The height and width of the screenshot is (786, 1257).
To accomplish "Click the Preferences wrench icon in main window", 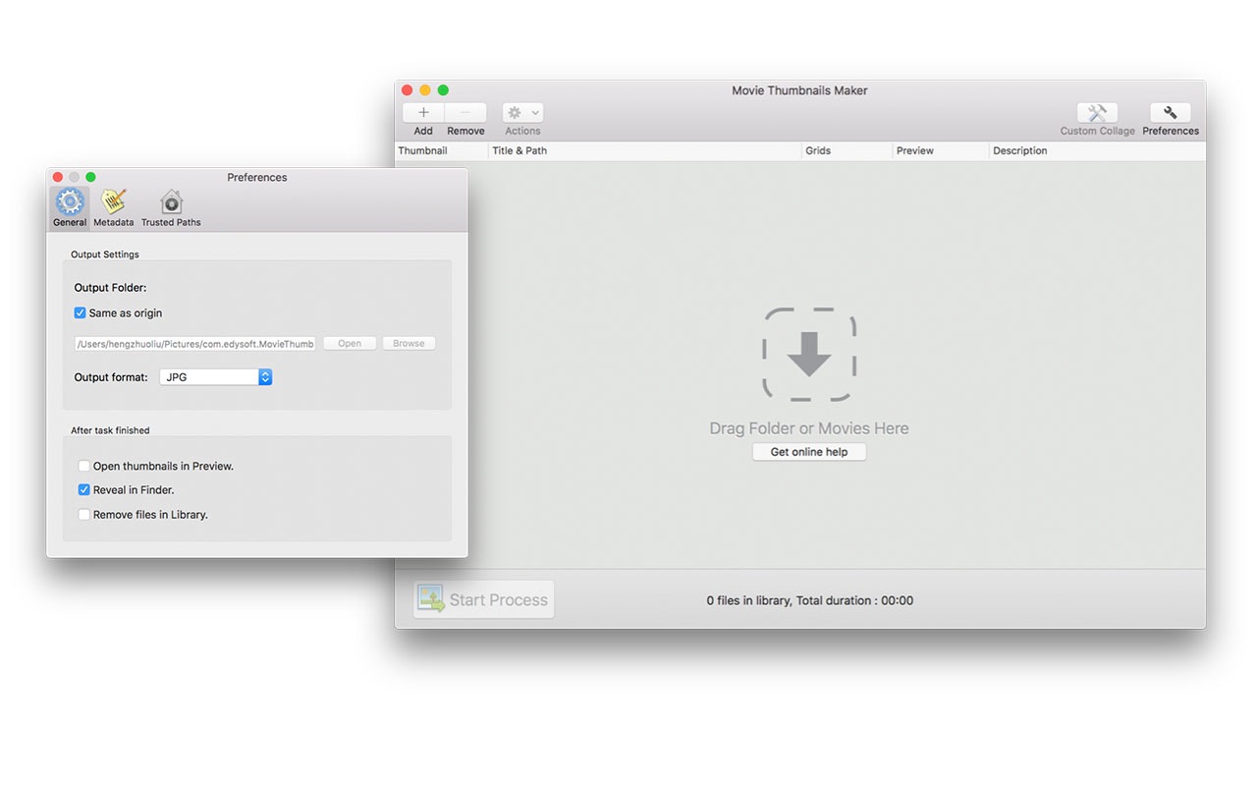I will click(x=1170, y=113).
